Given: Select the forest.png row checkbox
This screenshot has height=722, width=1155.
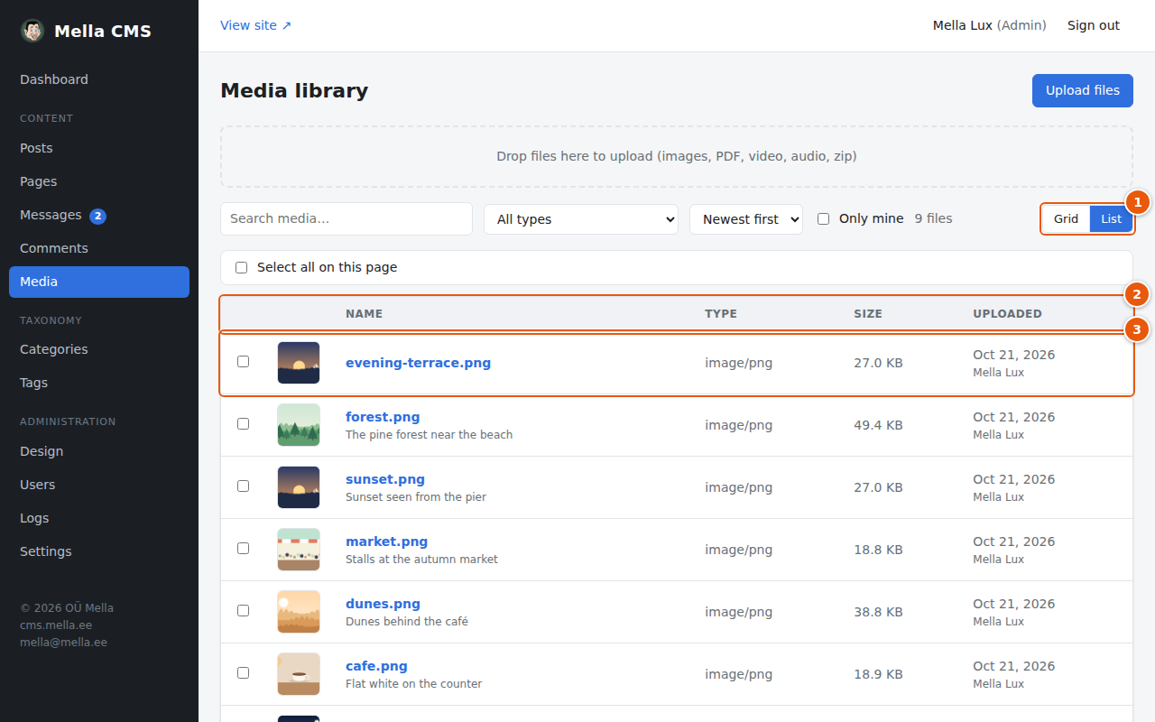Looking at the screenshot, I should click(243, 423).
